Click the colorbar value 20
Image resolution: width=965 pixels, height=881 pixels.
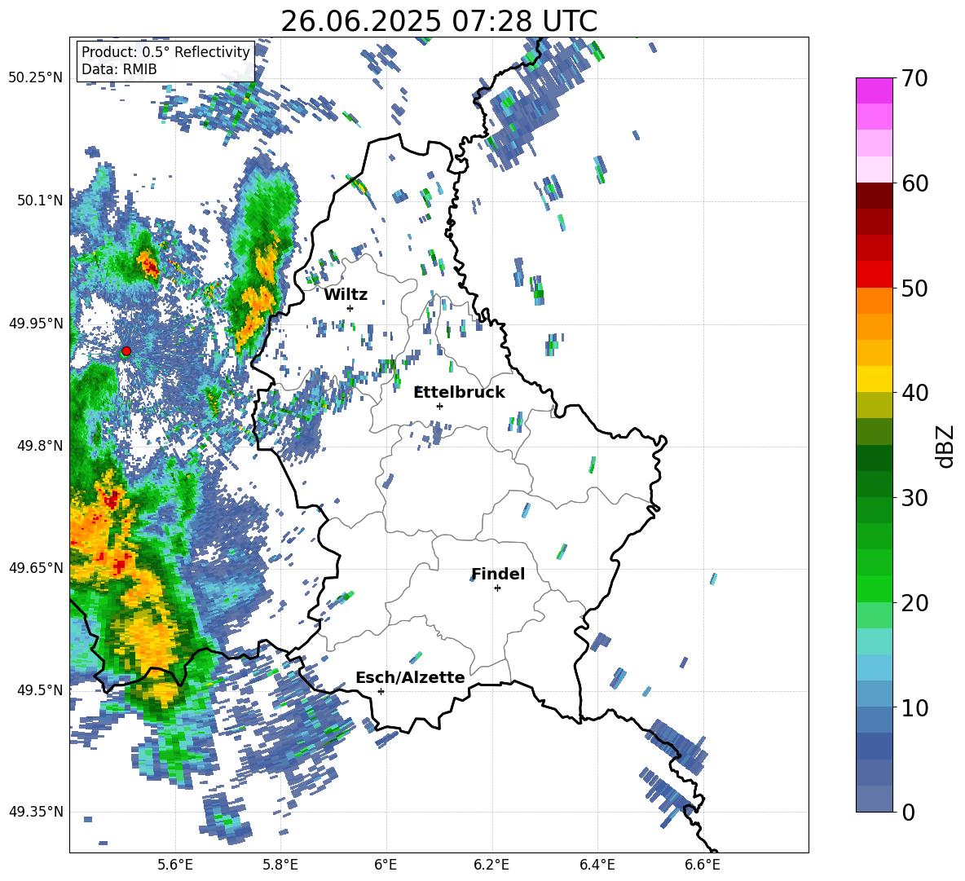[x=914, y=602]
